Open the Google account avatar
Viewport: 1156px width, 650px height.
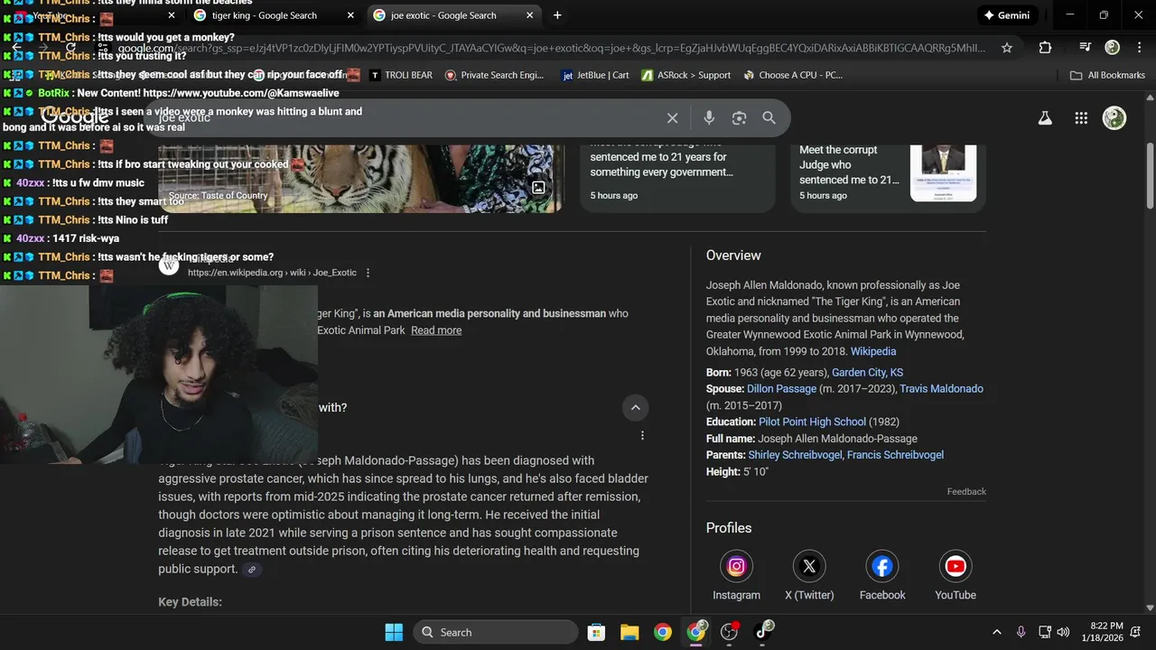(x=1114, y=118)
